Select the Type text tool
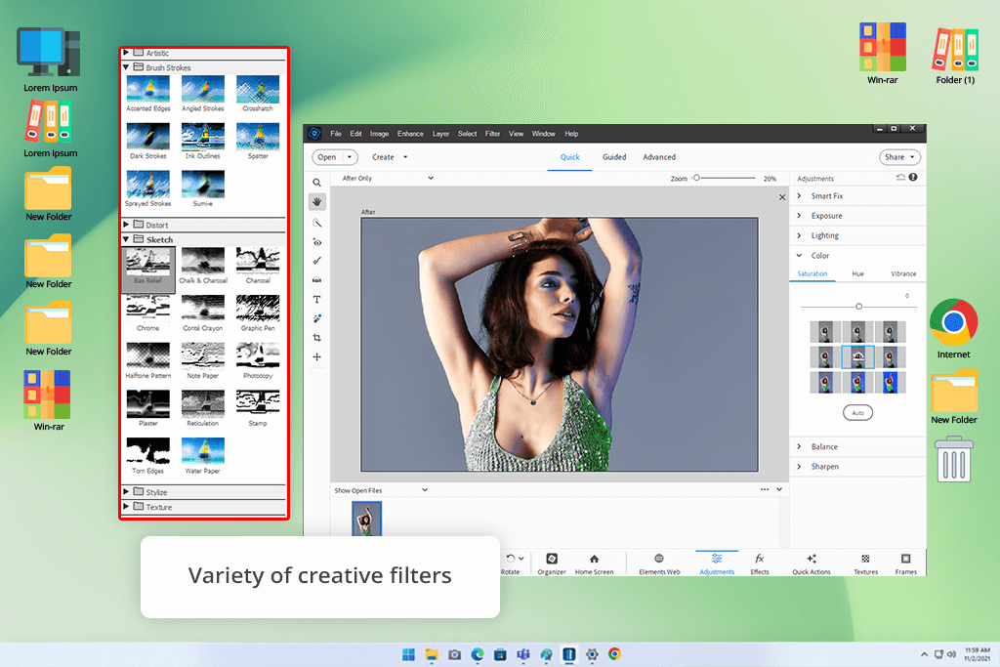 [316, 299]
